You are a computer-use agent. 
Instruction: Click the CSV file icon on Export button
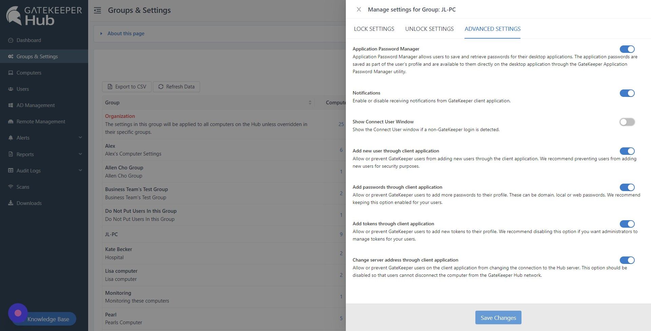click(x=110, y=87)
